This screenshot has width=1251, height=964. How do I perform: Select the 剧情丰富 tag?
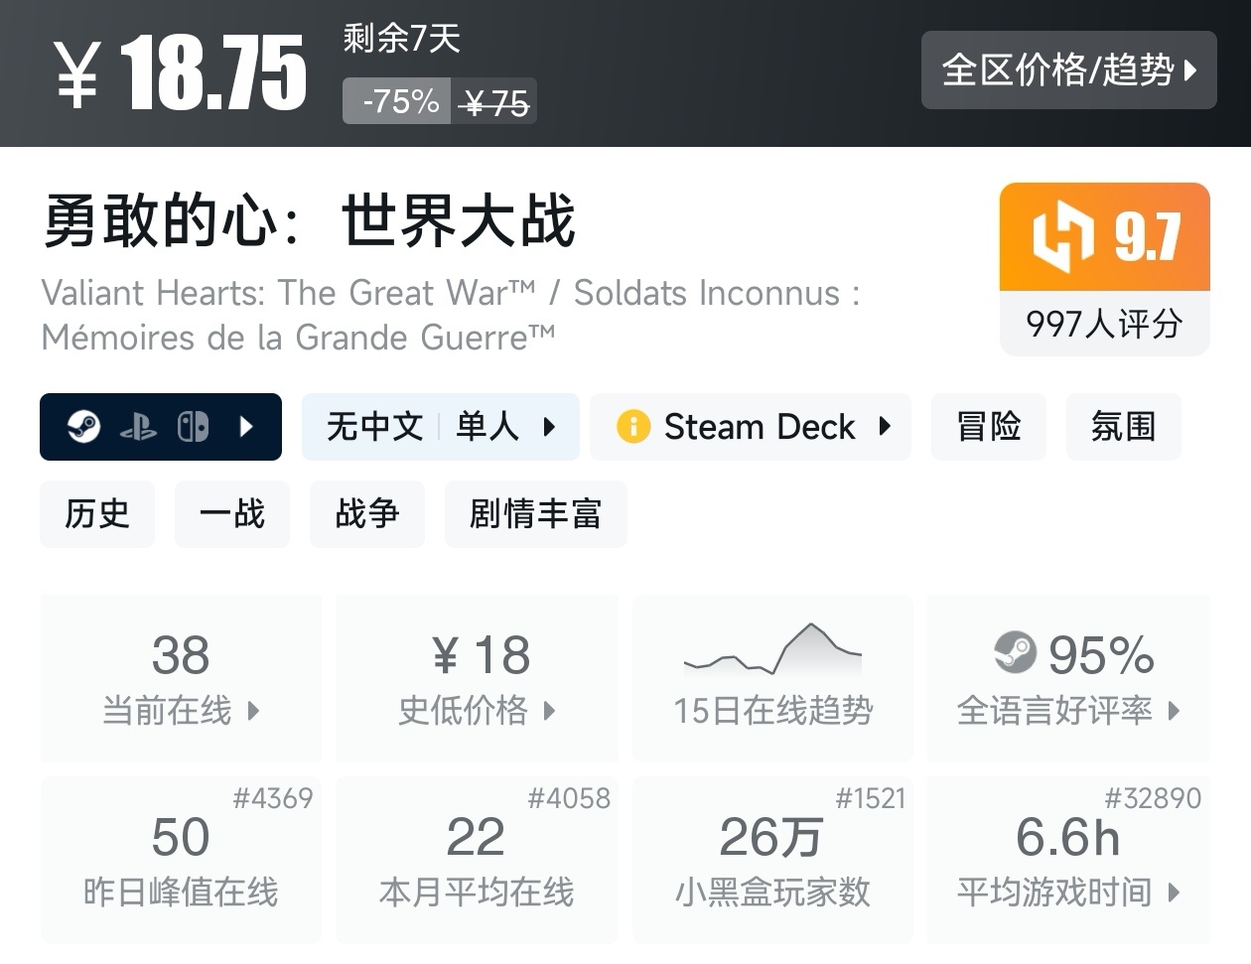pyautogui.click(x=536, y=514)
